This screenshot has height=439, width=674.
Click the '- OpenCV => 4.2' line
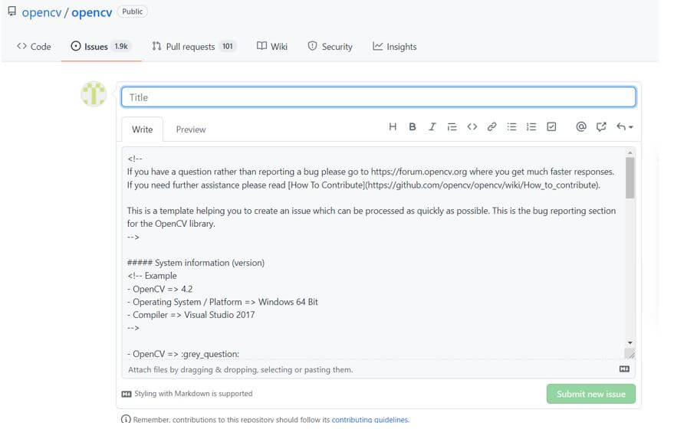(x=160, y=289)
